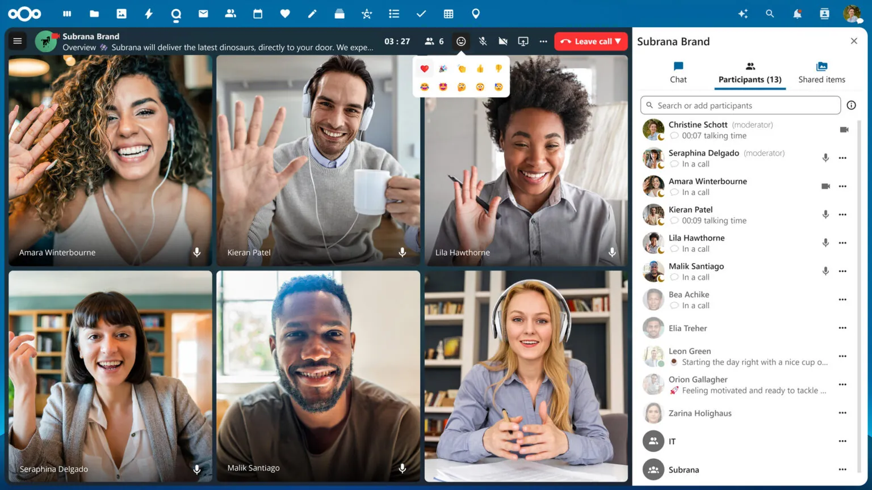Enable your camera in the call toolbar
The height and width of the screenshot is (490, 872).
pos(502,41)
